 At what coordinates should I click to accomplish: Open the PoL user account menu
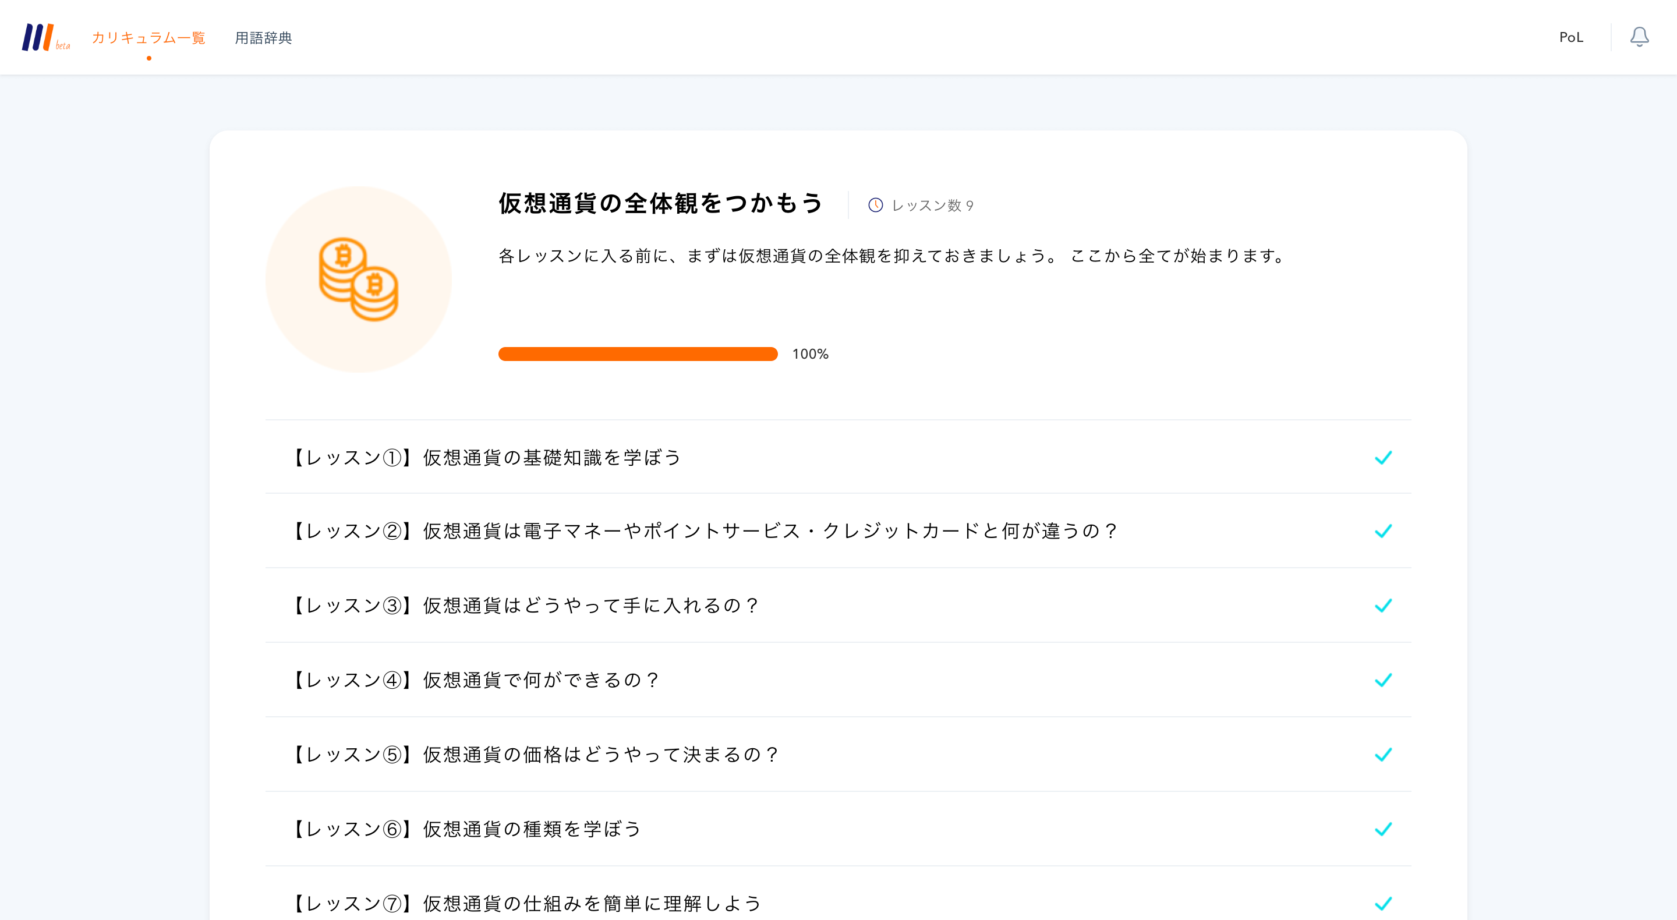[x=1570, y=37]
